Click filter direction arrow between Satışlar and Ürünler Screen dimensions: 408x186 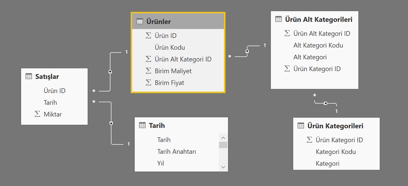(110, 72)
